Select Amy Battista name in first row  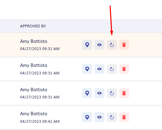tap(34, 42)
